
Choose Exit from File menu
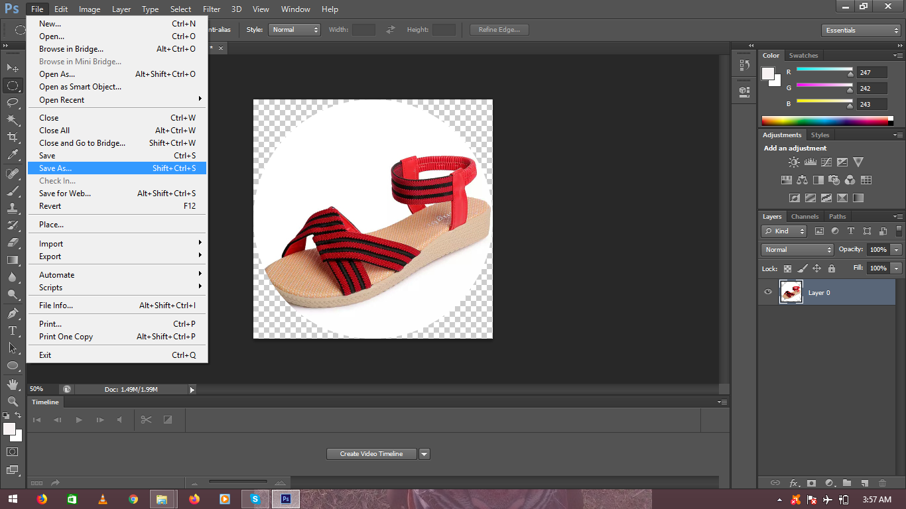point(117,355)
